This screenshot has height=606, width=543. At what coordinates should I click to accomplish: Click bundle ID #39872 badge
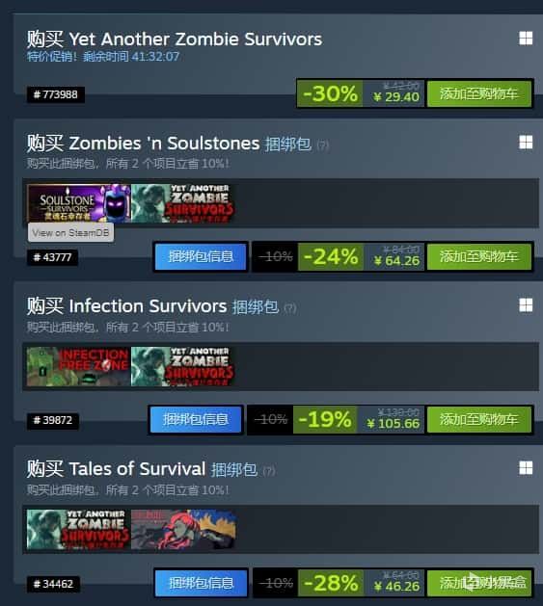(53, 420)
